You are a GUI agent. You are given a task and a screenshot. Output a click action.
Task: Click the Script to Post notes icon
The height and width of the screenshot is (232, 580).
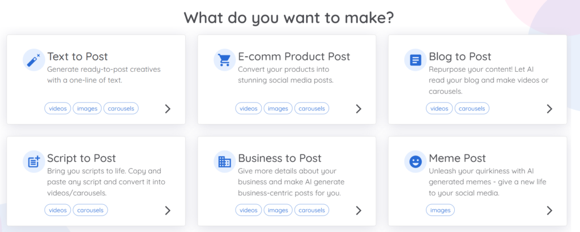coord(33,162)
